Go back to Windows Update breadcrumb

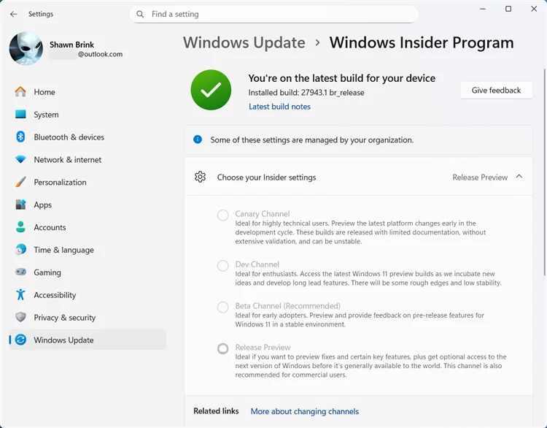(244, 42)
